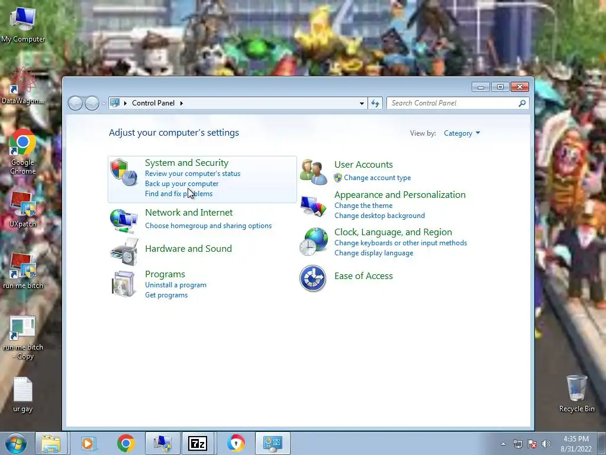Select the Google Chrome desktop shortcut
606x455 pixels.
coord(23,152)
